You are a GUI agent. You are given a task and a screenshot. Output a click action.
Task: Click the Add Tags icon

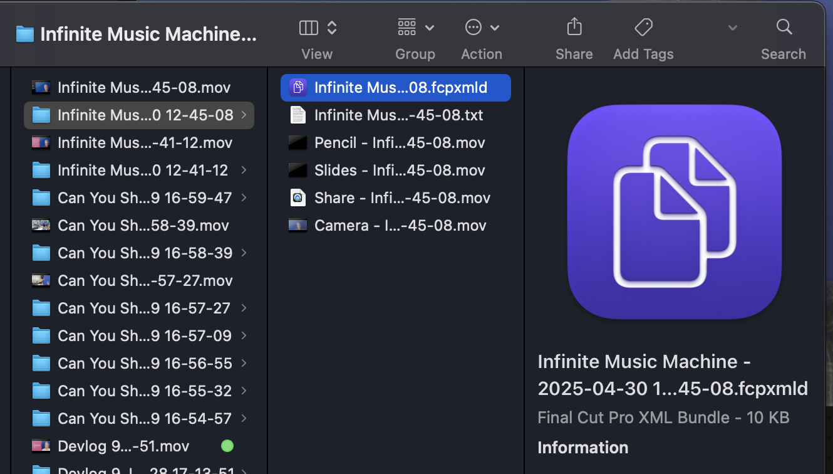pyautogui.click(x=643, y=28)
